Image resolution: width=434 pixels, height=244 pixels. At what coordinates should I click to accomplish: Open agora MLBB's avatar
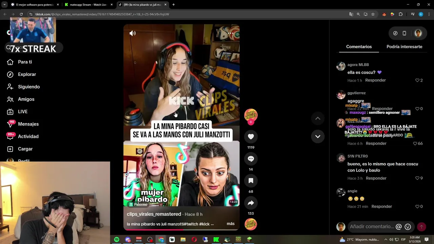[x=341, y=66]
